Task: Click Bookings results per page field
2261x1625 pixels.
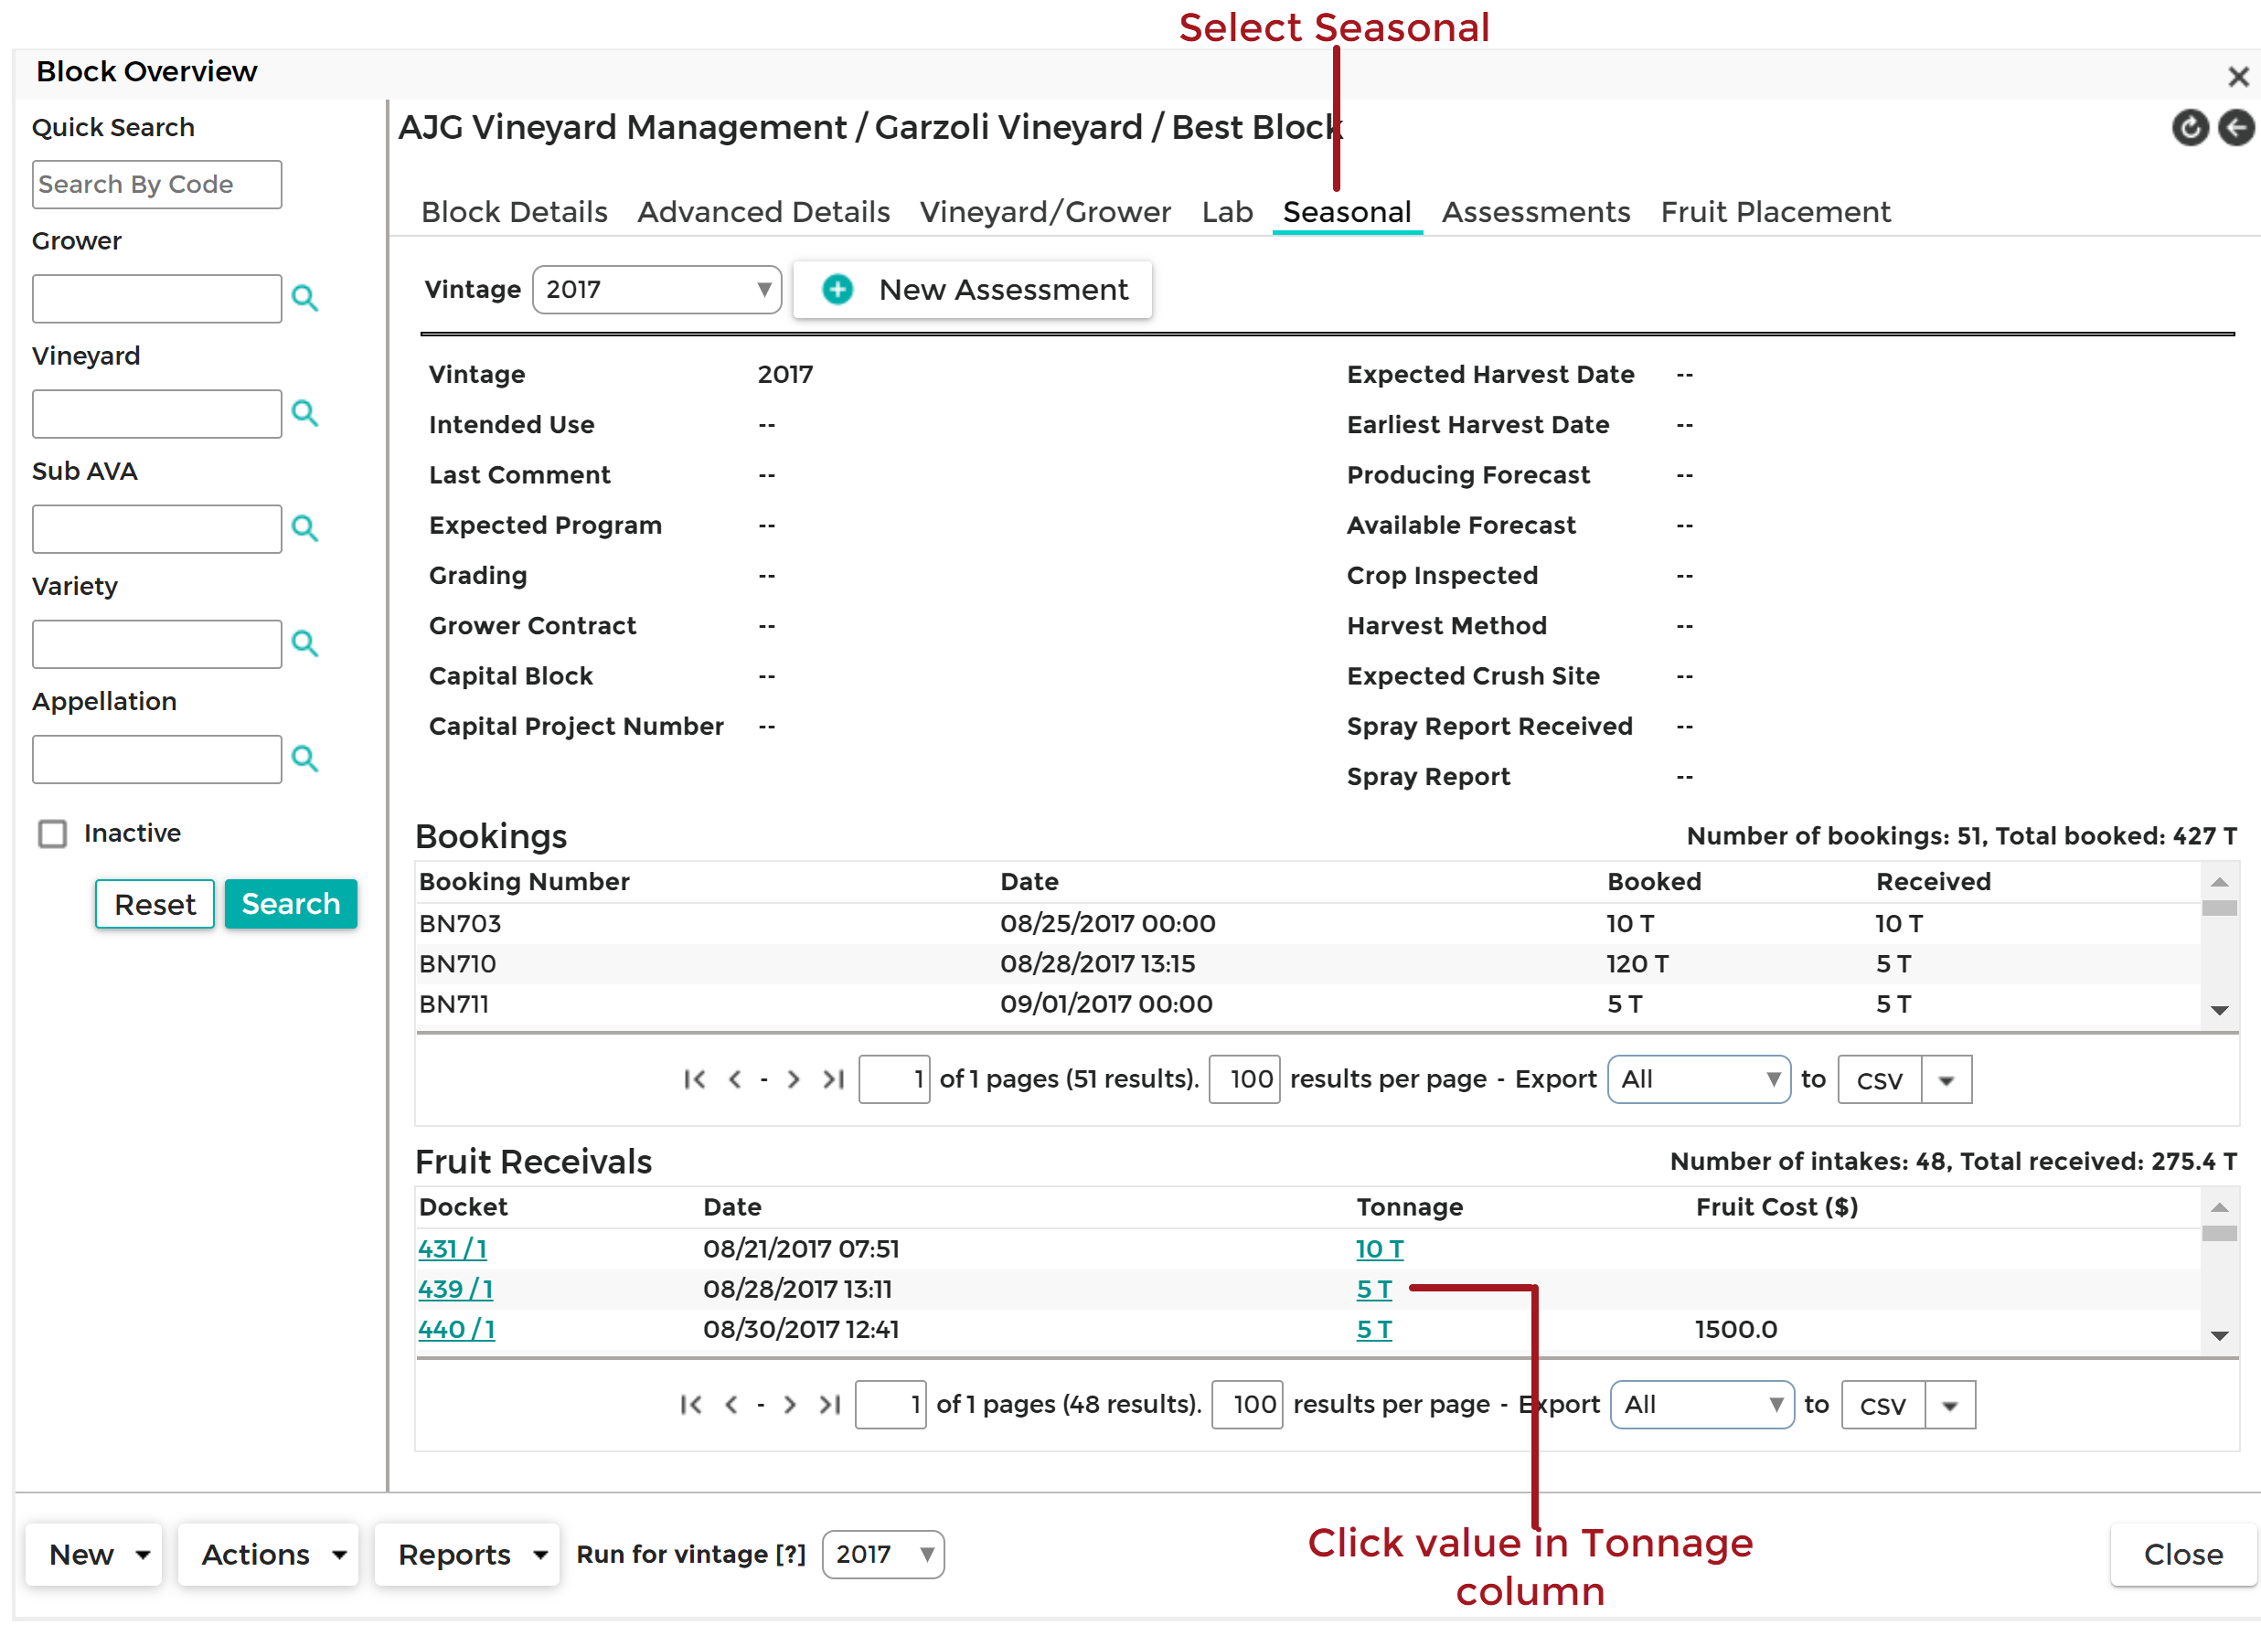Action: (1244, 1079)
